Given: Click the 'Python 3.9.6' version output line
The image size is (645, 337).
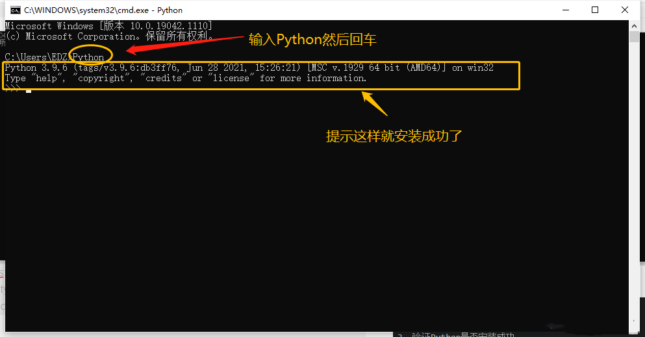Looking at the screenshot, I should pos(249,68).
